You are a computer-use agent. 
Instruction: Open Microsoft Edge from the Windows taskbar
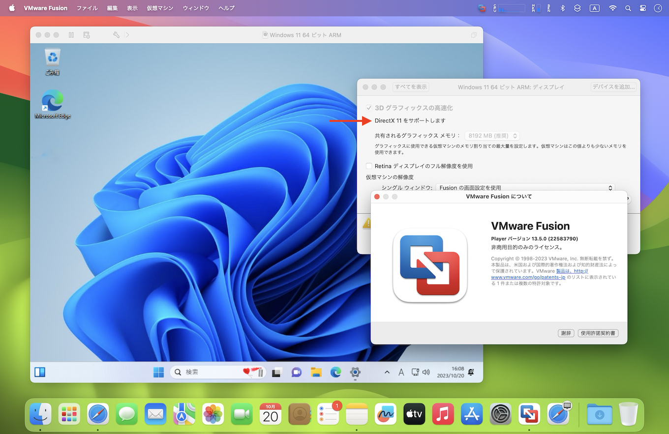point(335,372)
